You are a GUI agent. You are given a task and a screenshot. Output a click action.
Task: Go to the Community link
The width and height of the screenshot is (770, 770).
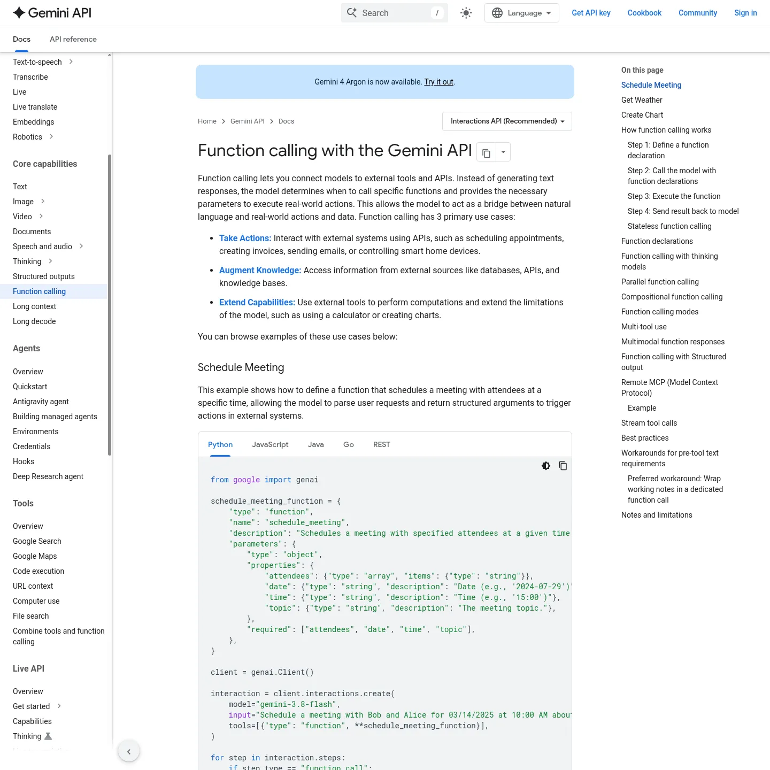pos(698,13)
